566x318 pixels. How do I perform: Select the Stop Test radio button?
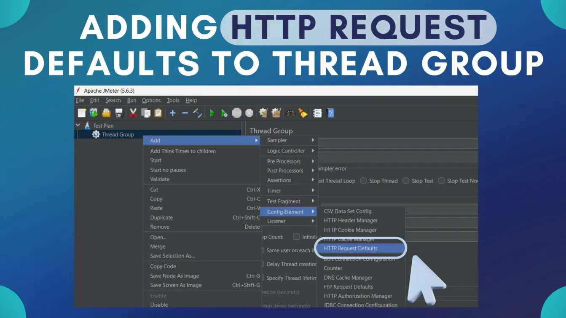(406, 181)
